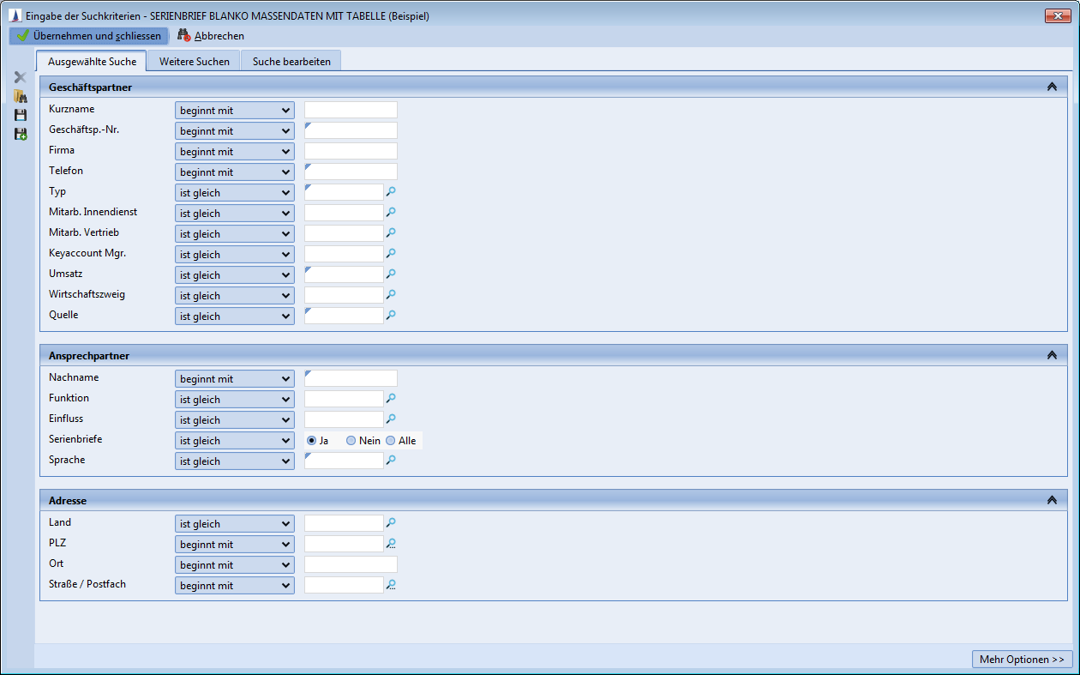Collapse the Ansprechpartner section
Image resolution: width=1080 pixels, height=675 pixels.
tap(1052, 355)
